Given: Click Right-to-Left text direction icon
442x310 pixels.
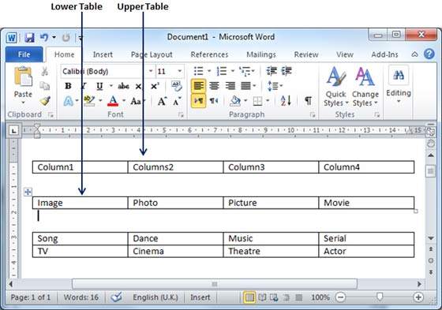Looking at the screenshot, I should point(214,101).
